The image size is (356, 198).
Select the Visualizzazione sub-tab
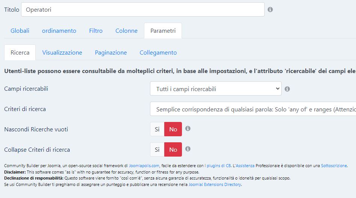(x=62, y=53)
